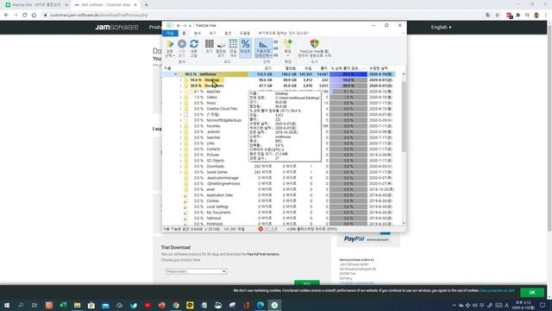The width and height of the screenshot is (552, 311).
Task: Open Chrome's extensions puzzle icon
Action: (517, 16)
